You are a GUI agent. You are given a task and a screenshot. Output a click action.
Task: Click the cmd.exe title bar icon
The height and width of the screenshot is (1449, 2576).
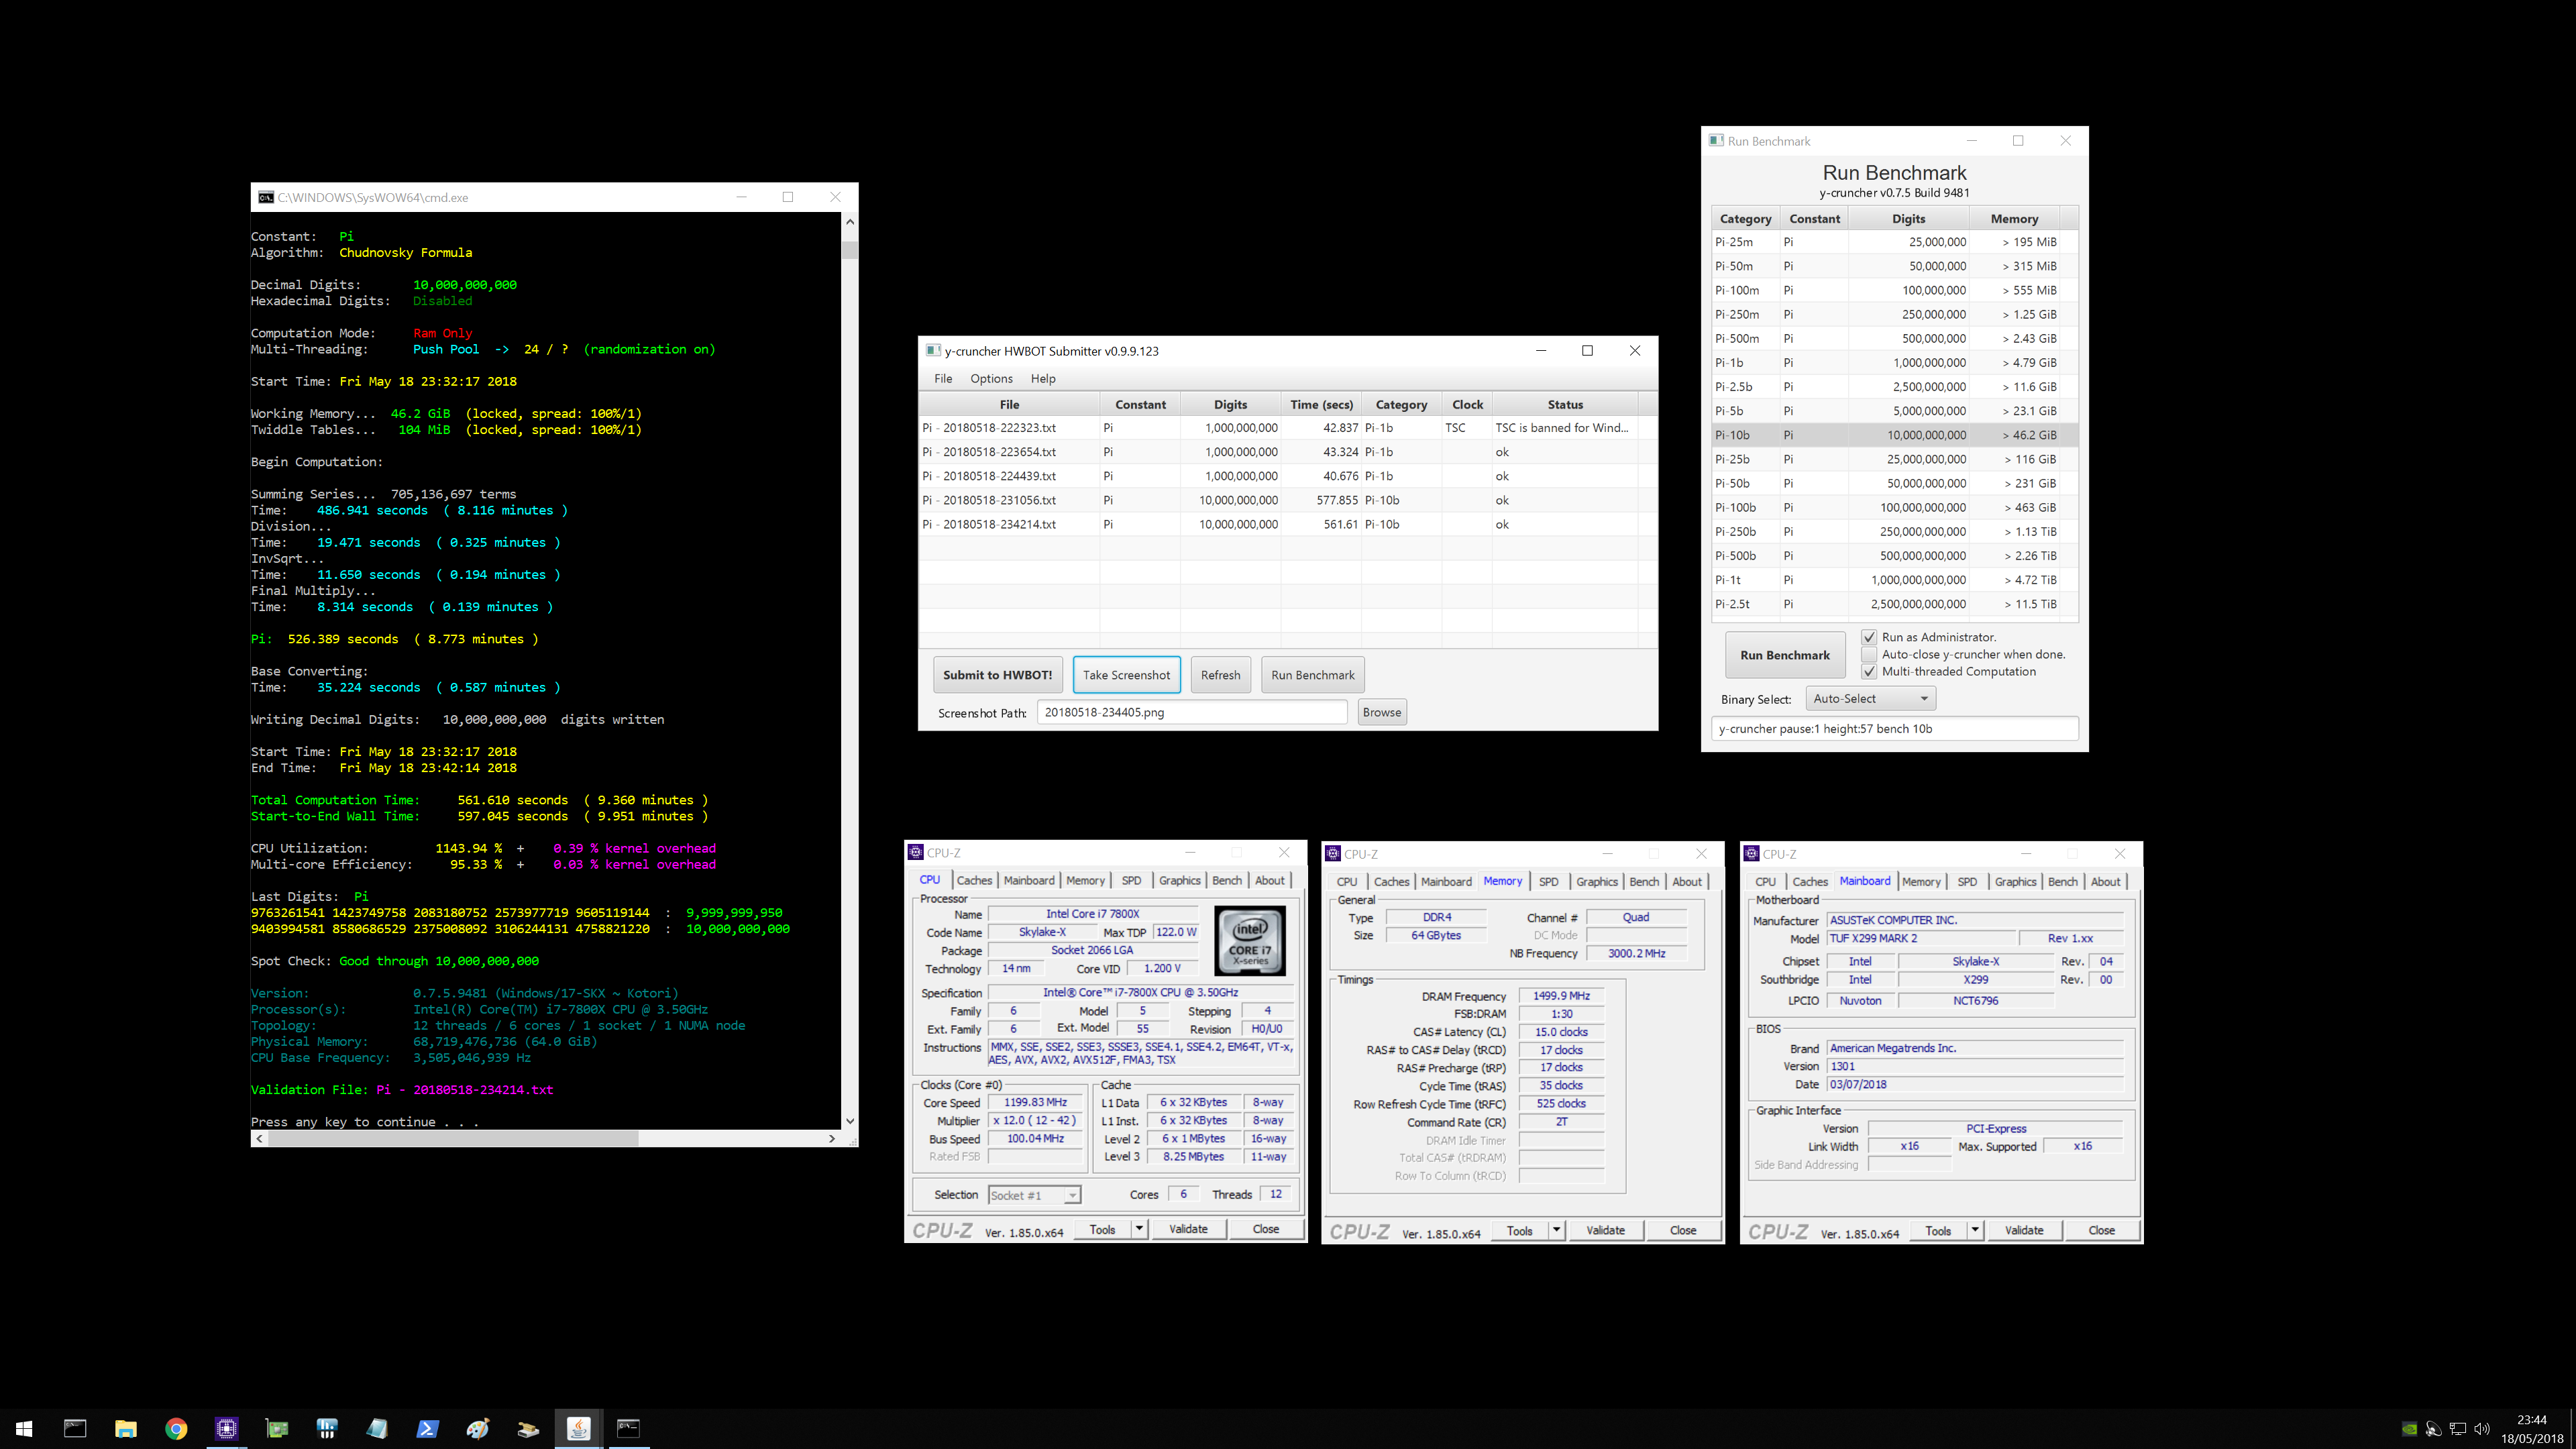click(266, 197)
